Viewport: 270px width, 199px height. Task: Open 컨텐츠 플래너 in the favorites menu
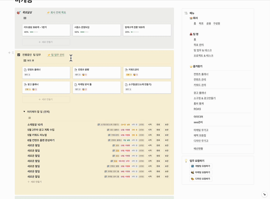coord(201,74)
